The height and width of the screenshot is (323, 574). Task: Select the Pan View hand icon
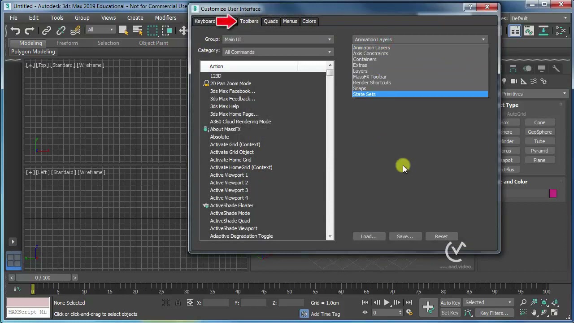534,312
